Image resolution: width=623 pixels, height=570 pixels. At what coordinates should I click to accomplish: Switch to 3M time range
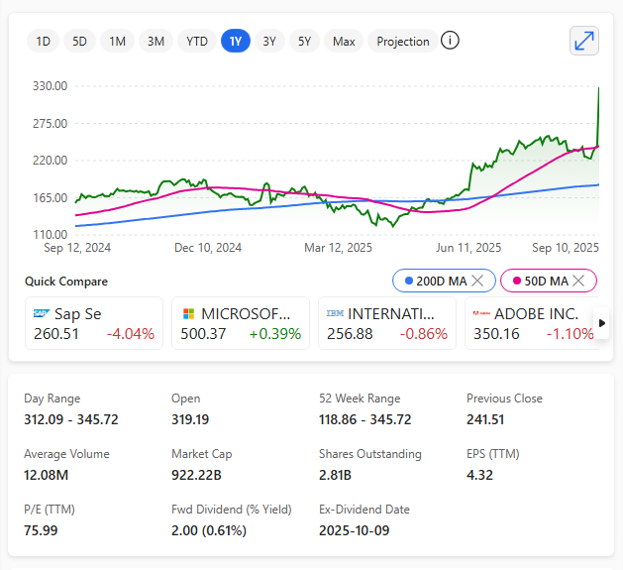[x=156, y=41]
